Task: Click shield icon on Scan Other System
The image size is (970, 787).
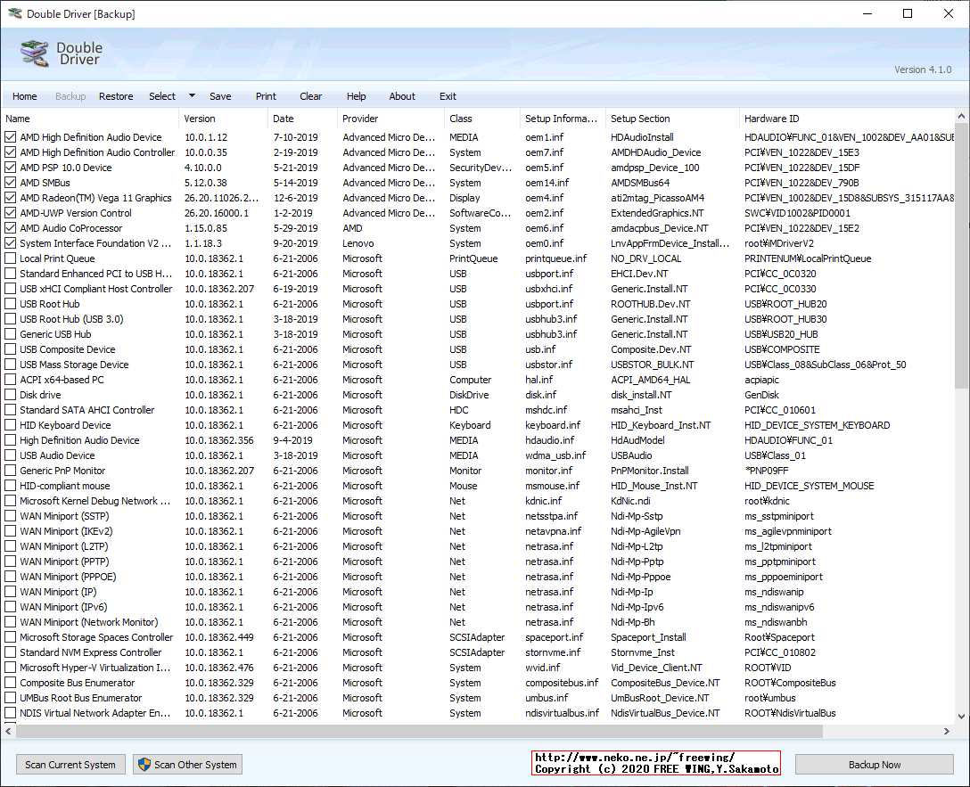Action: tap(144, 764)
